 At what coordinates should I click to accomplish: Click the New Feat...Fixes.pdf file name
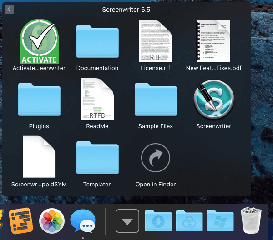[x=214, y=68]
